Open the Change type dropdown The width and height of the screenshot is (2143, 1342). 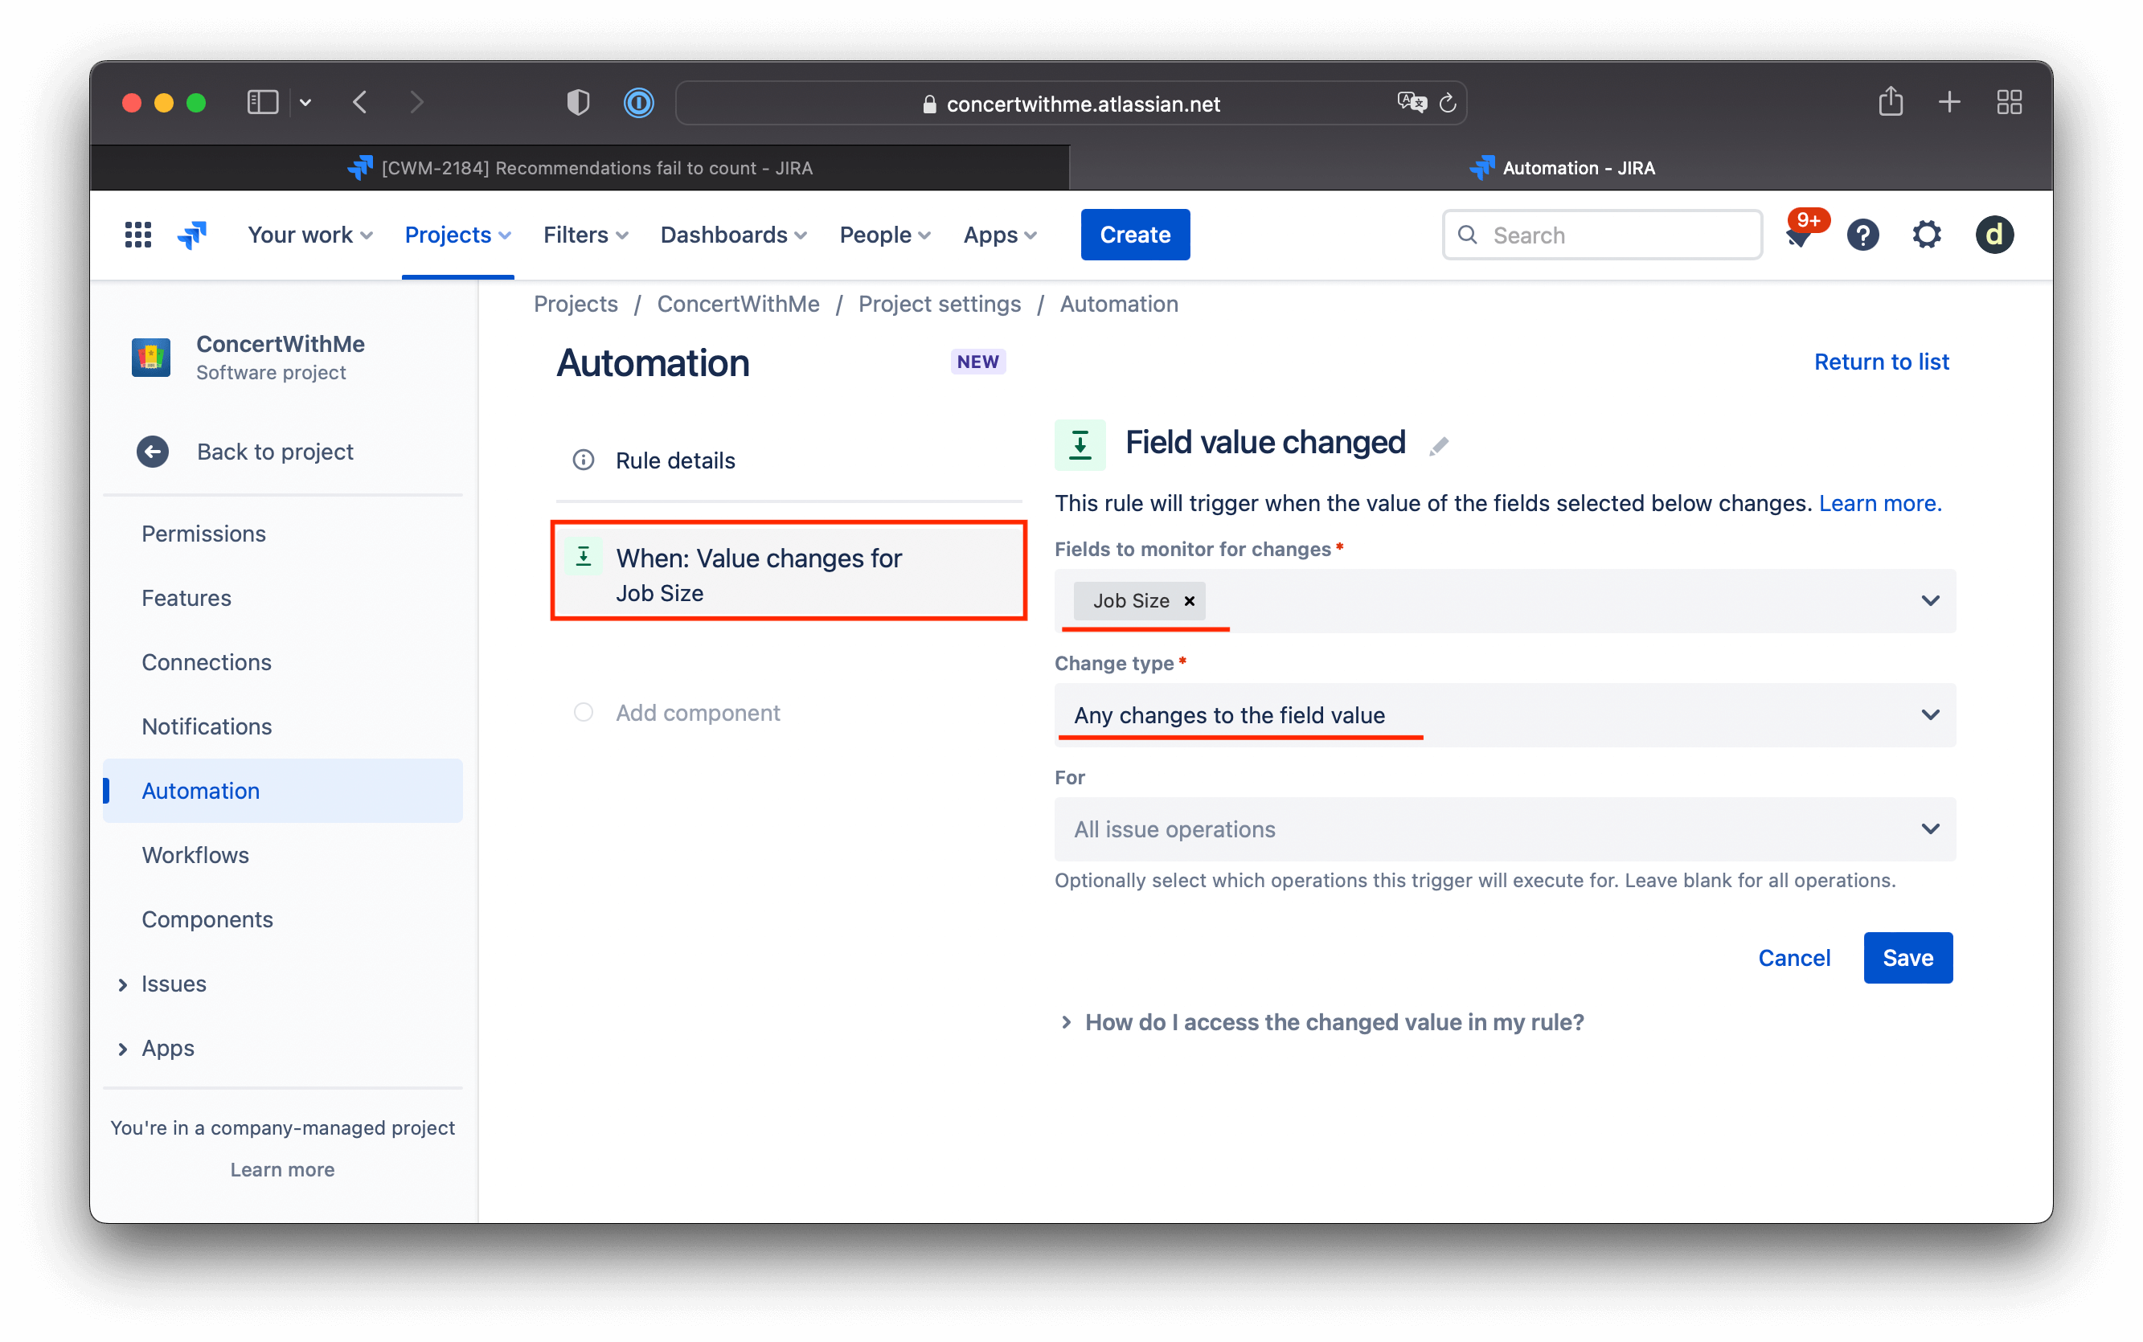1931,714
